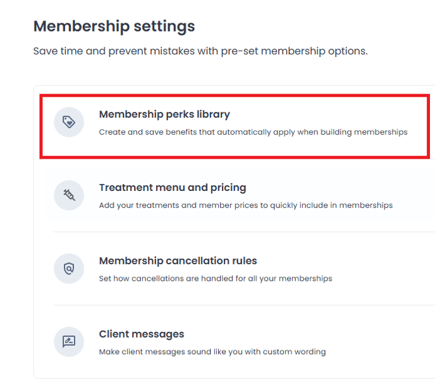The width and height of the screenshot is (435, 380).
Task: Click the shield cancellation rules icon
Action: tap(69, 269)
